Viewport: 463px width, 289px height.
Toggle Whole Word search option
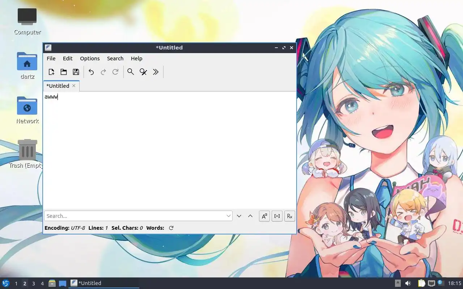277,216
